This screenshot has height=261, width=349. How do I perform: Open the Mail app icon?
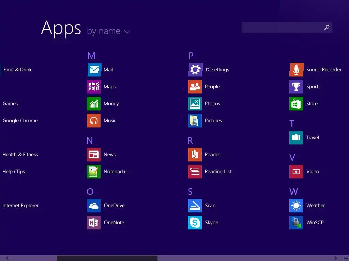click(94, 69)
